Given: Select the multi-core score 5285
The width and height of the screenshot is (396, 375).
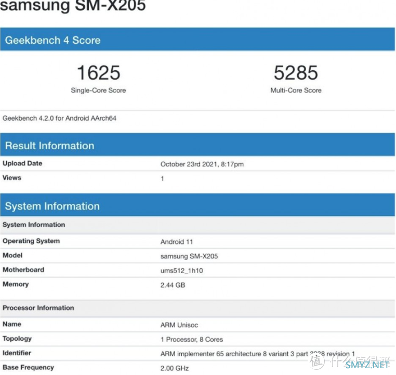Looking at the screenshot, I should tap(296, 73).
